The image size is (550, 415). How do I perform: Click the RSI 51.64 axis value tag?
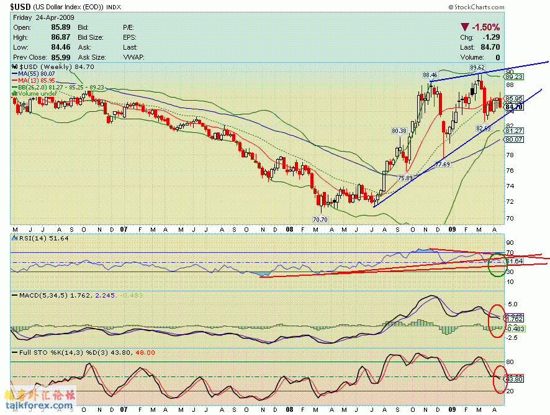tap(514, 261)
